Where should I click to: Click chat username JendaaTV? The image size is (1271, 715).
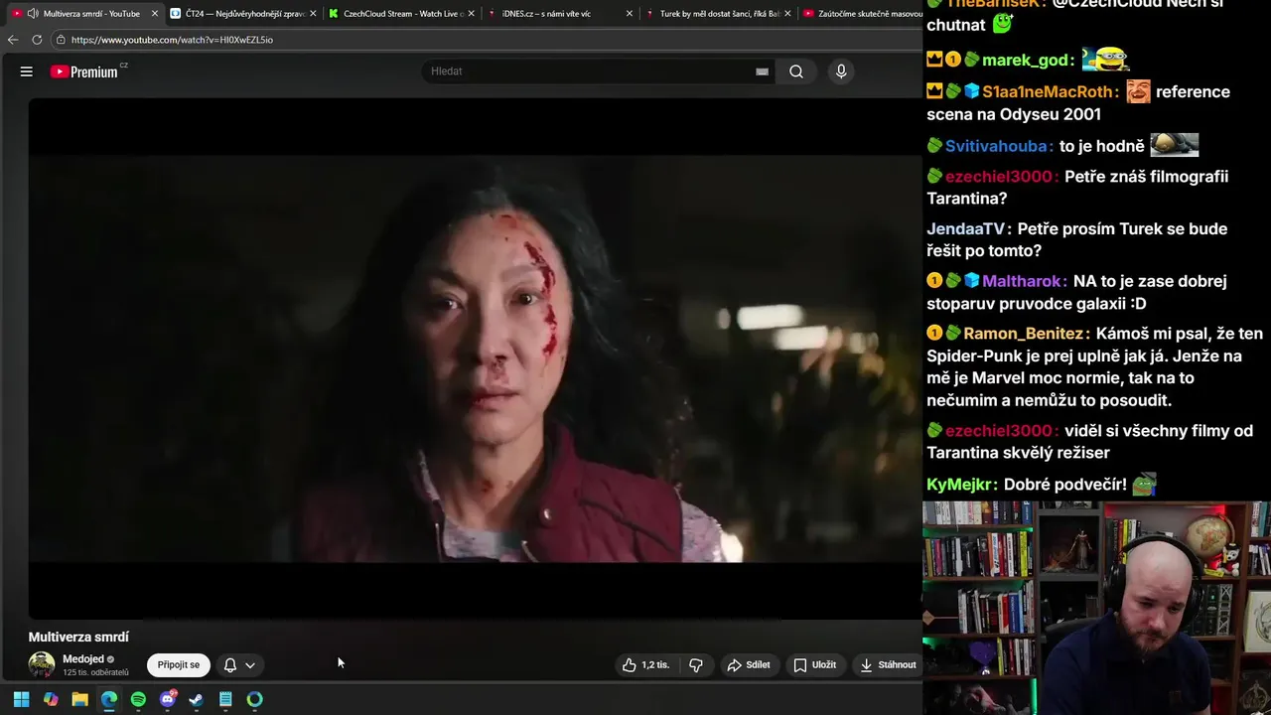pyautogui.click(x=966, y=228)
